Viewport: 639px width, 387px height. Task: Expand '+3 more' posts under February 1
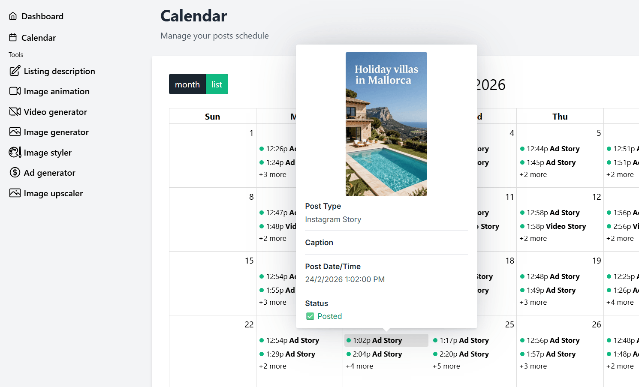(x=273, y=174)
